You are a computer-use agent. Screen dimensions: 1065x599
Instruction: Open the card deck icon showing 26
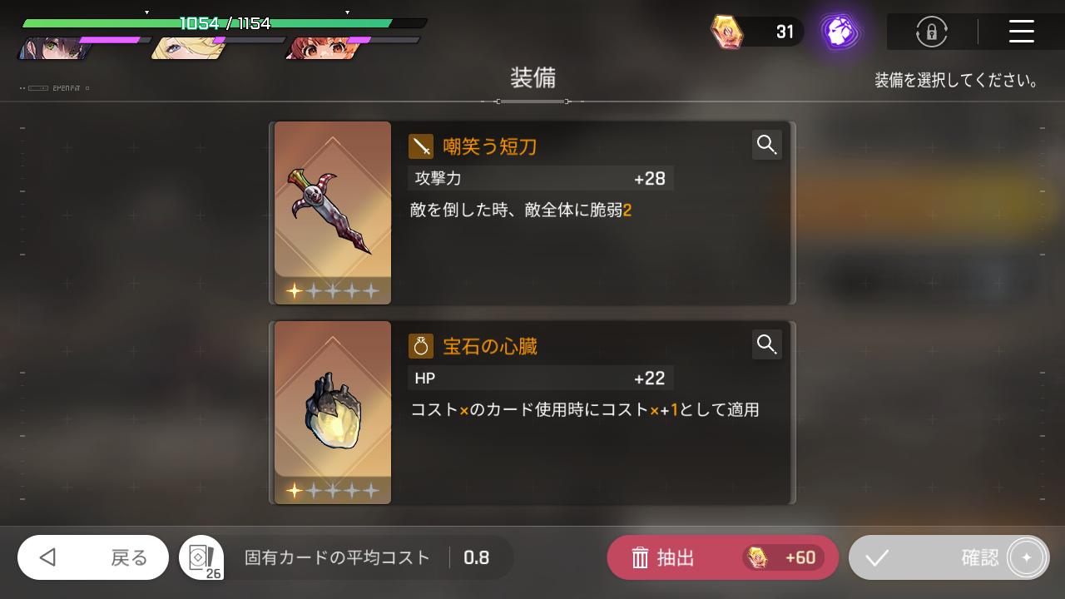[202, 558]
